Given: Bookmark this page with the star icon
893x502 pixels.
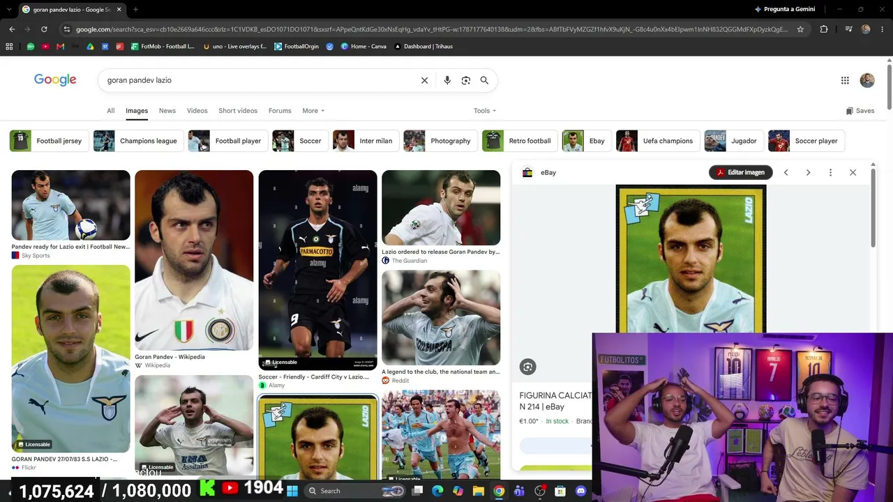Looking at the screenshot, I should pos(800,29).
